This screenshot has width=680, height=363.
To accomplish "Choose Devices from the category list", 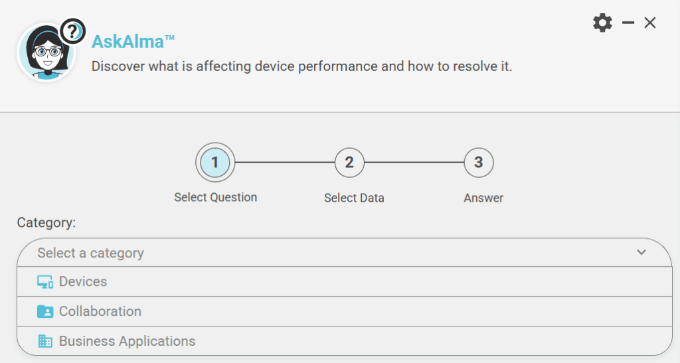I will 83,282.
